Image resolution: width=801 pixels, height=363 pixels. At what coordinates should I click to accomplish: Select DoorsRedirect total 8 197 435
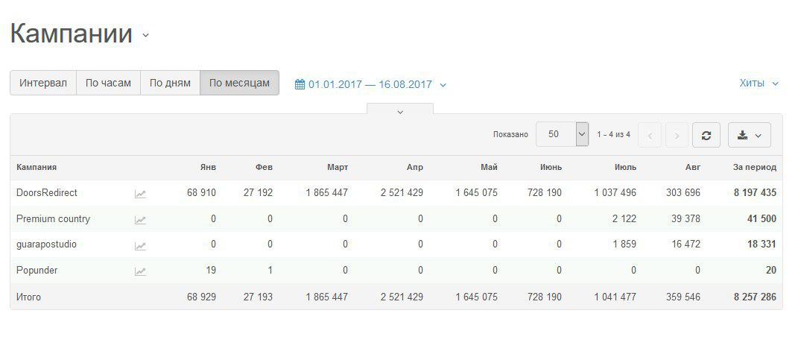point(755,193)
